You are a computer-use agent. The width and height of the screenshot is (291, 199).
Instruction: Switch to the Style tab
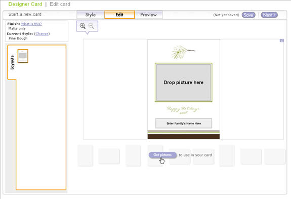pyautogui.click(x=91, y=15)
